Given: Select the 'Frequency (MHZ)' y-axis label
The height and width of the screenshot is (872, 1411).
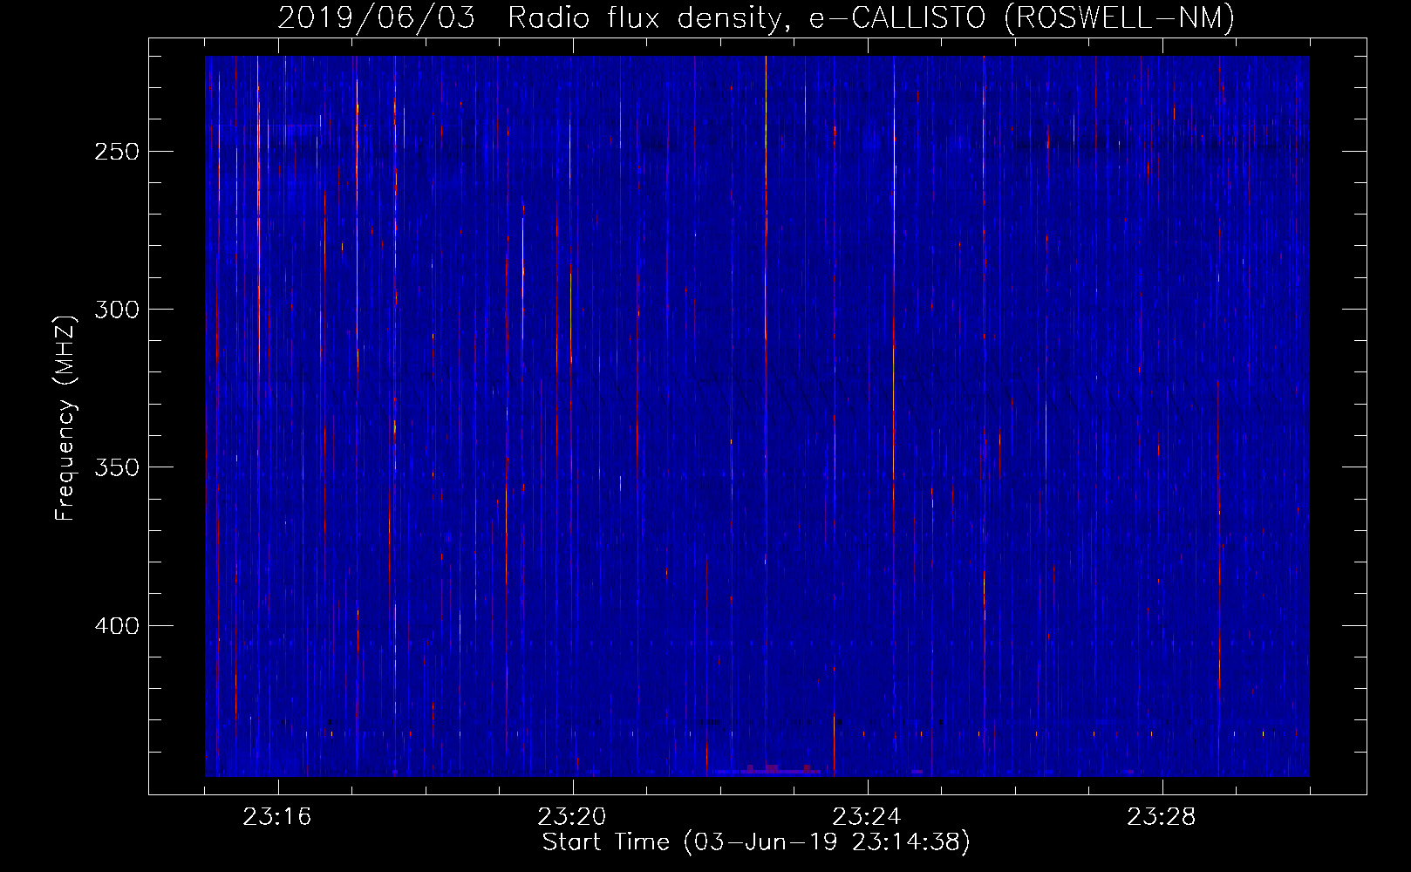Looking at the screenshot, I should click(65, 418).
